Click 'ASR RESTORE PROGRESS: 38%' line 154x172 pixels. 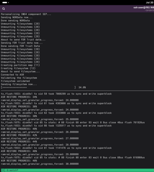click(x=19, y=116)
